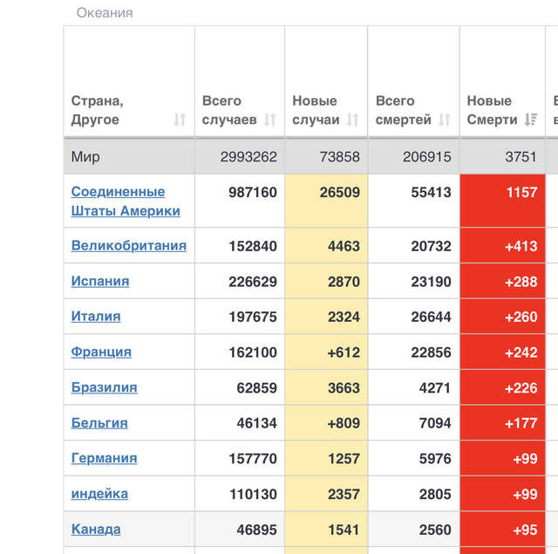Screen dimensions: 558x554
Task: Select UK new cases 4463
Action: pos(344,246)
